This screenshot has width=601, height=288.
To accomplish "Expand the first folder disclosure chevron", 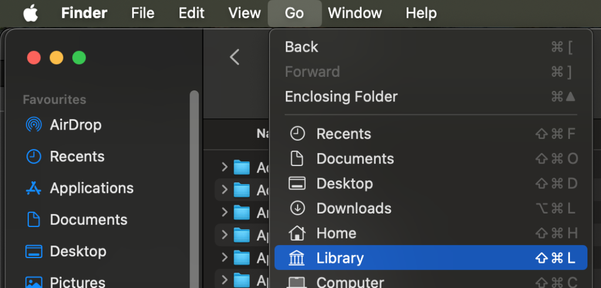I will (225, 167).
